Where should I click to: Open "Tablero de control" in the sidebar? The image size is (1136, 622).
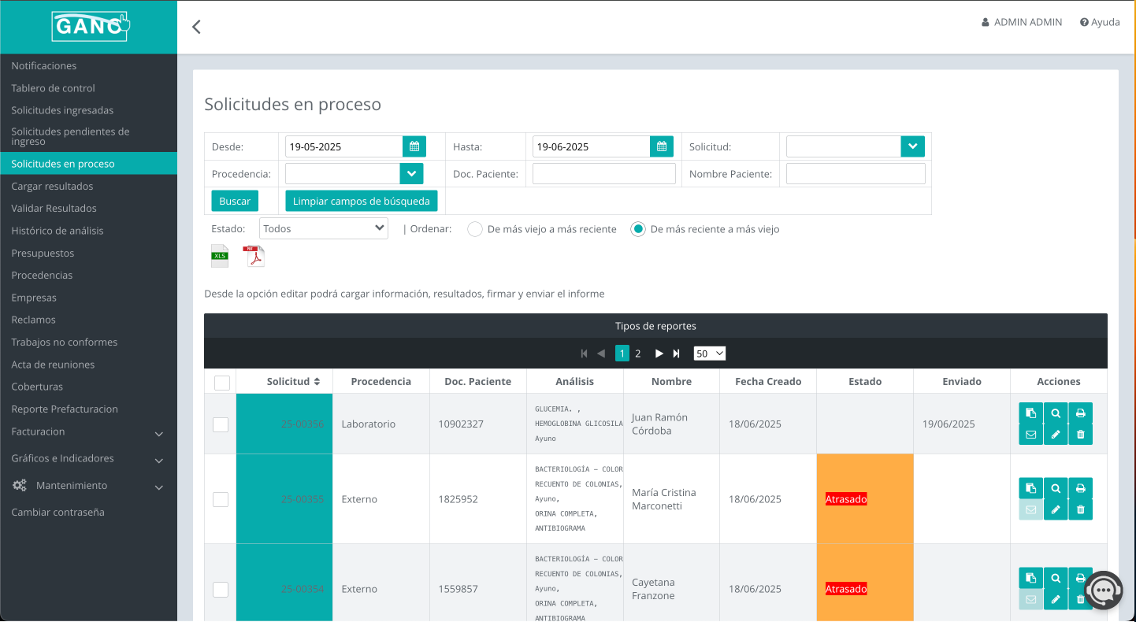click(52, 87)
